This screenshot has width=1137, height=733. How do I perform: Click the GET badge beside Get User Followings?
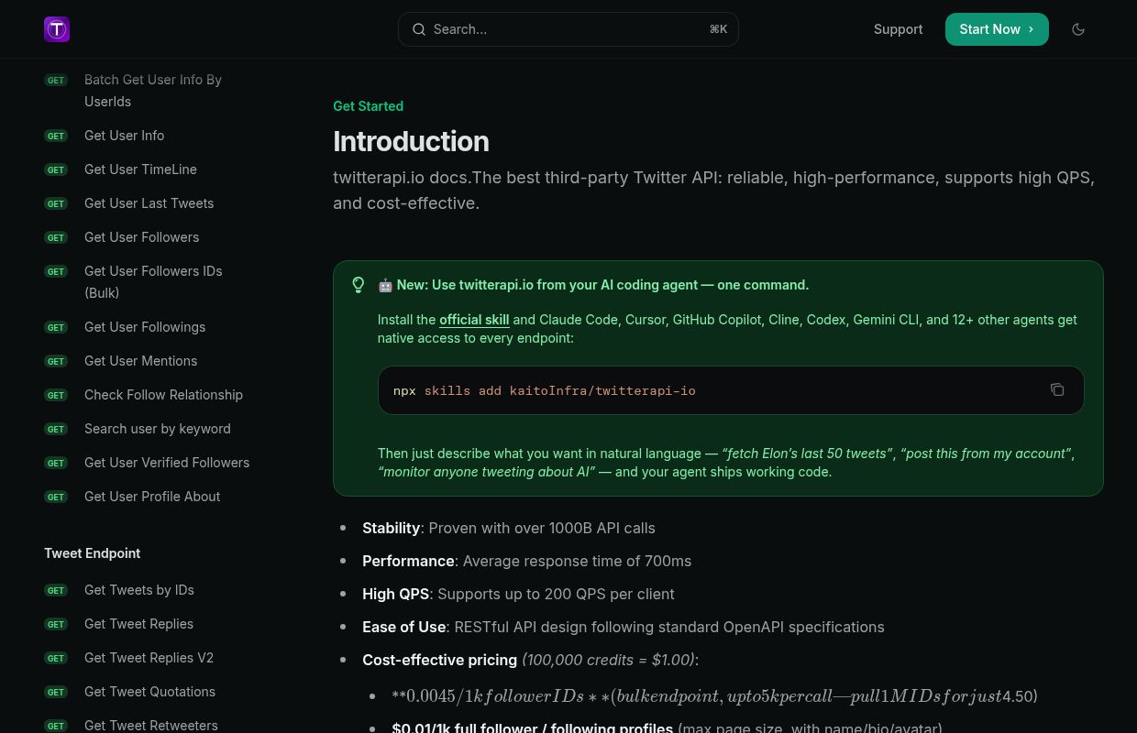[x=56, y=327]
